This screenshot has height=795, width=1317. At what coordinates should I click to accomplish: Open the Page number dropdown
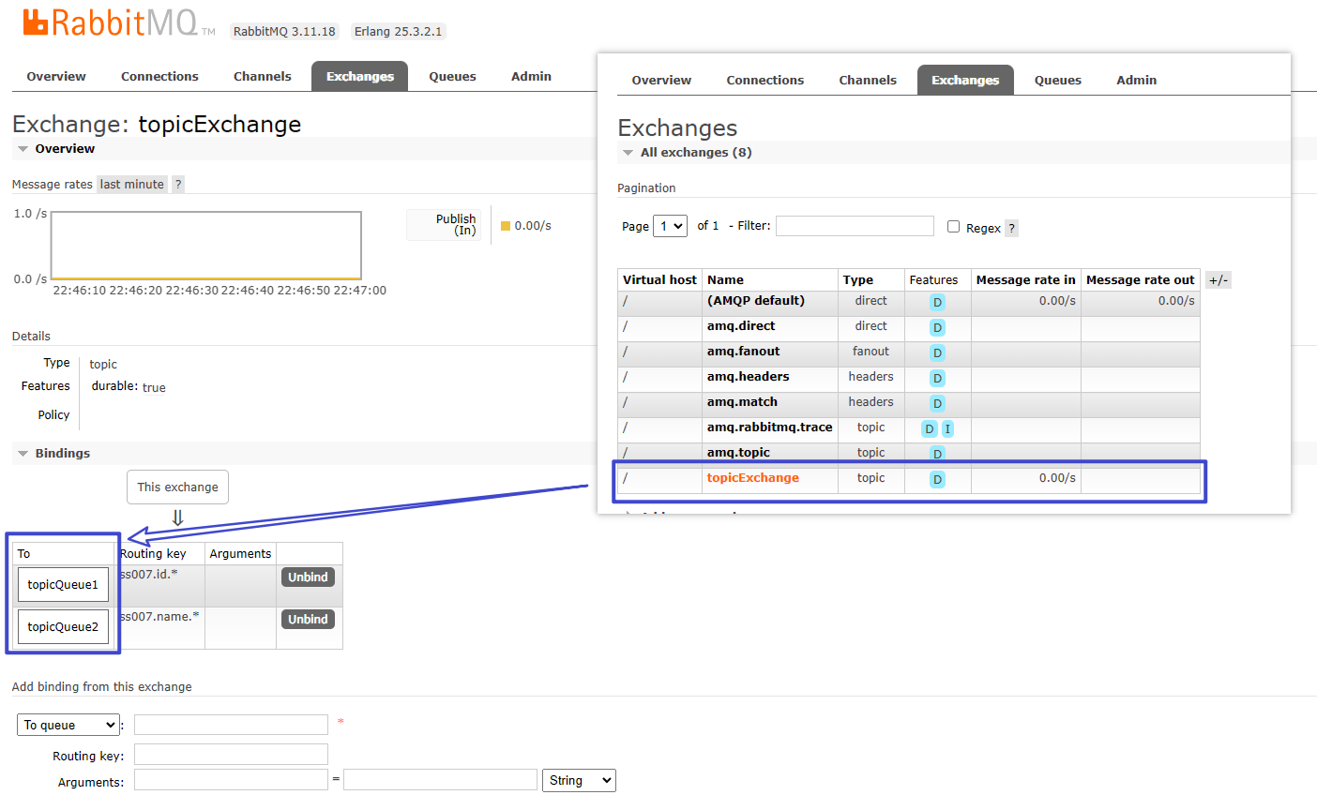pos(670,226)
